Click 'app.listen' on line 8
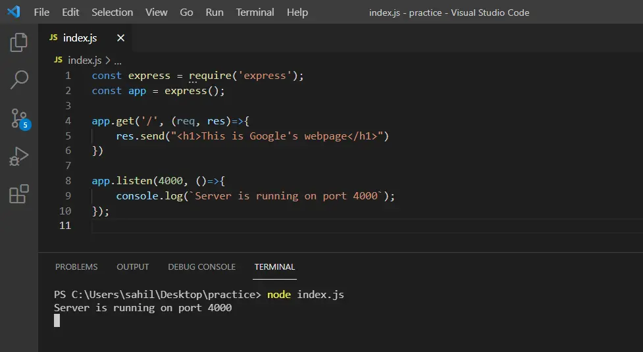The image size is (643, 352). (x=122, y=181)
